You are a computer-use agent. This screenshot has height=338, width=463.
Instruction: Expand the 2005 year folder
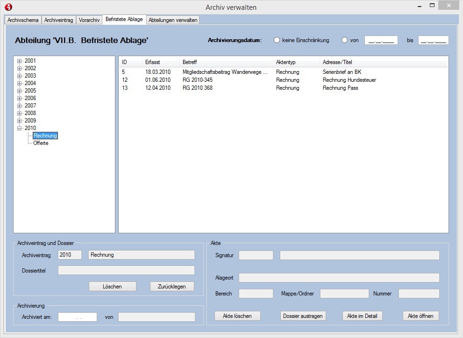click(20, 91)
